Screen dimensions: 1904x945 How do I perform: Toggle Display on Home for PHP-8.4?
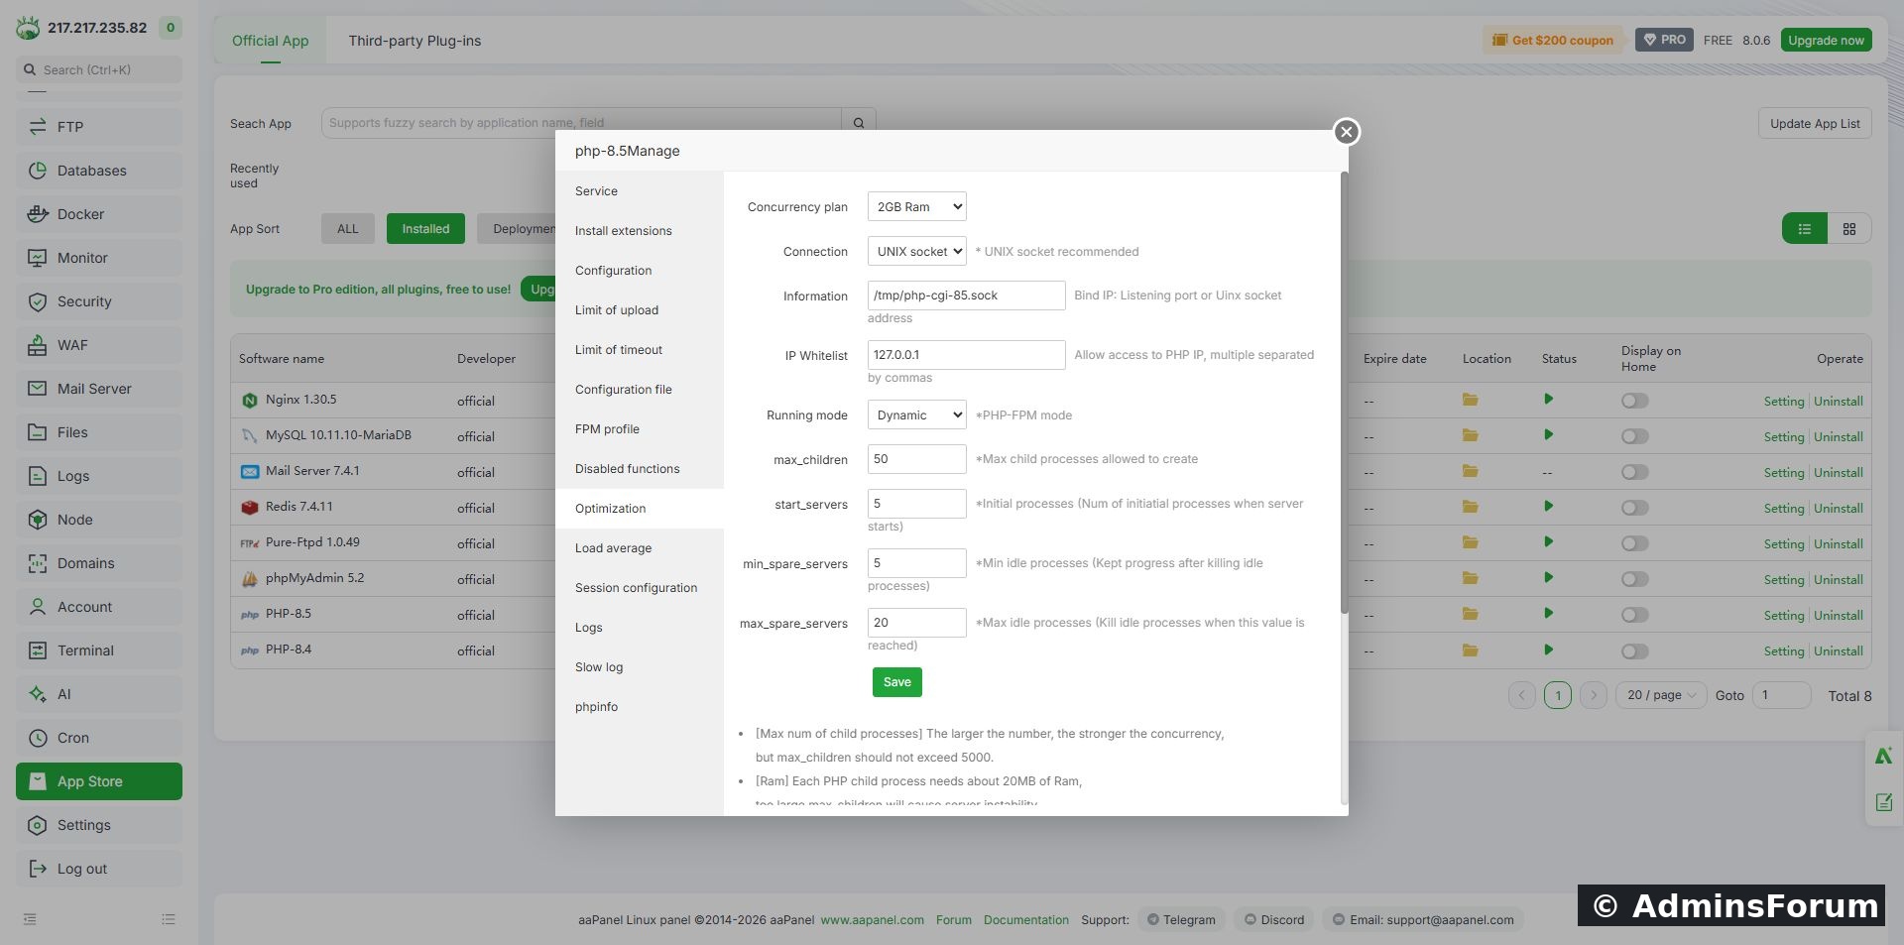[x=1635, y=650]
